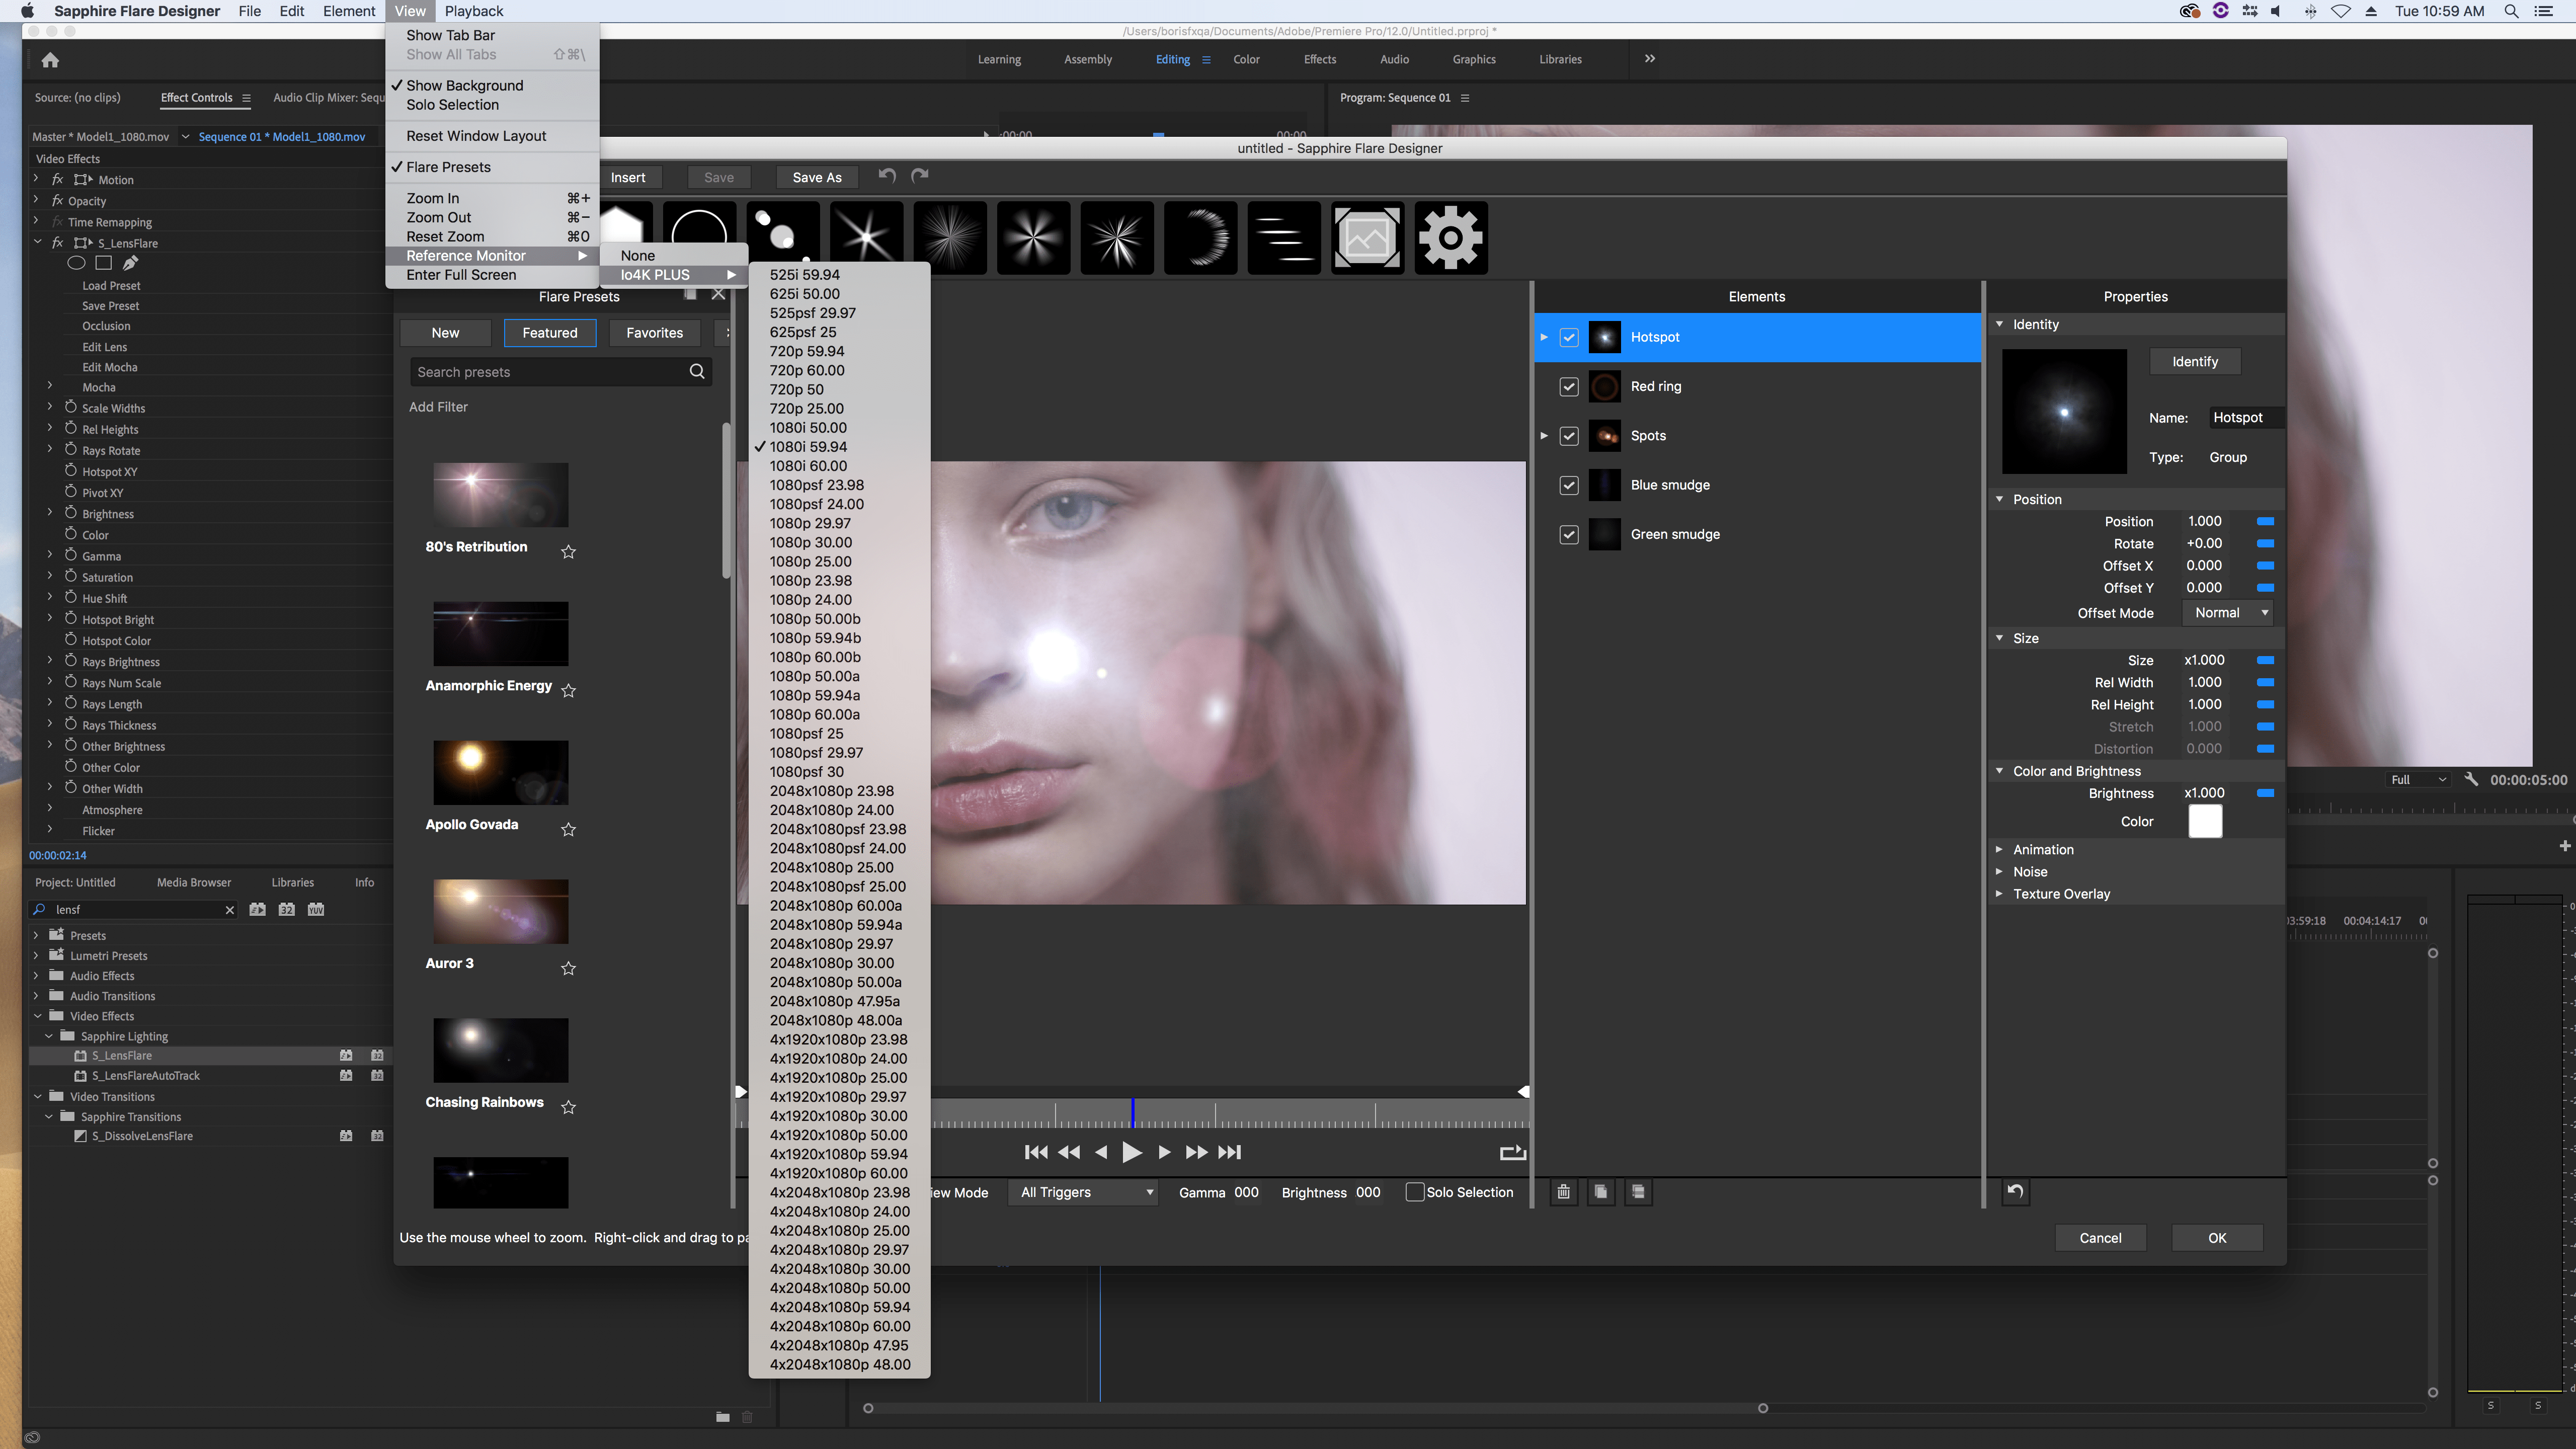Click the loop playback icon
The width and height of the screenshot is (2576, 1449).
point(1512,1153)
